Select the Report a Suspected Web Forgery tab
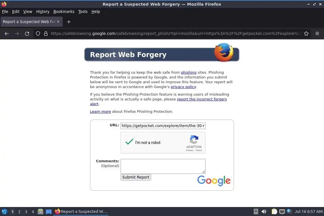This screenshot has width=324, height=216. click(31, 22)
